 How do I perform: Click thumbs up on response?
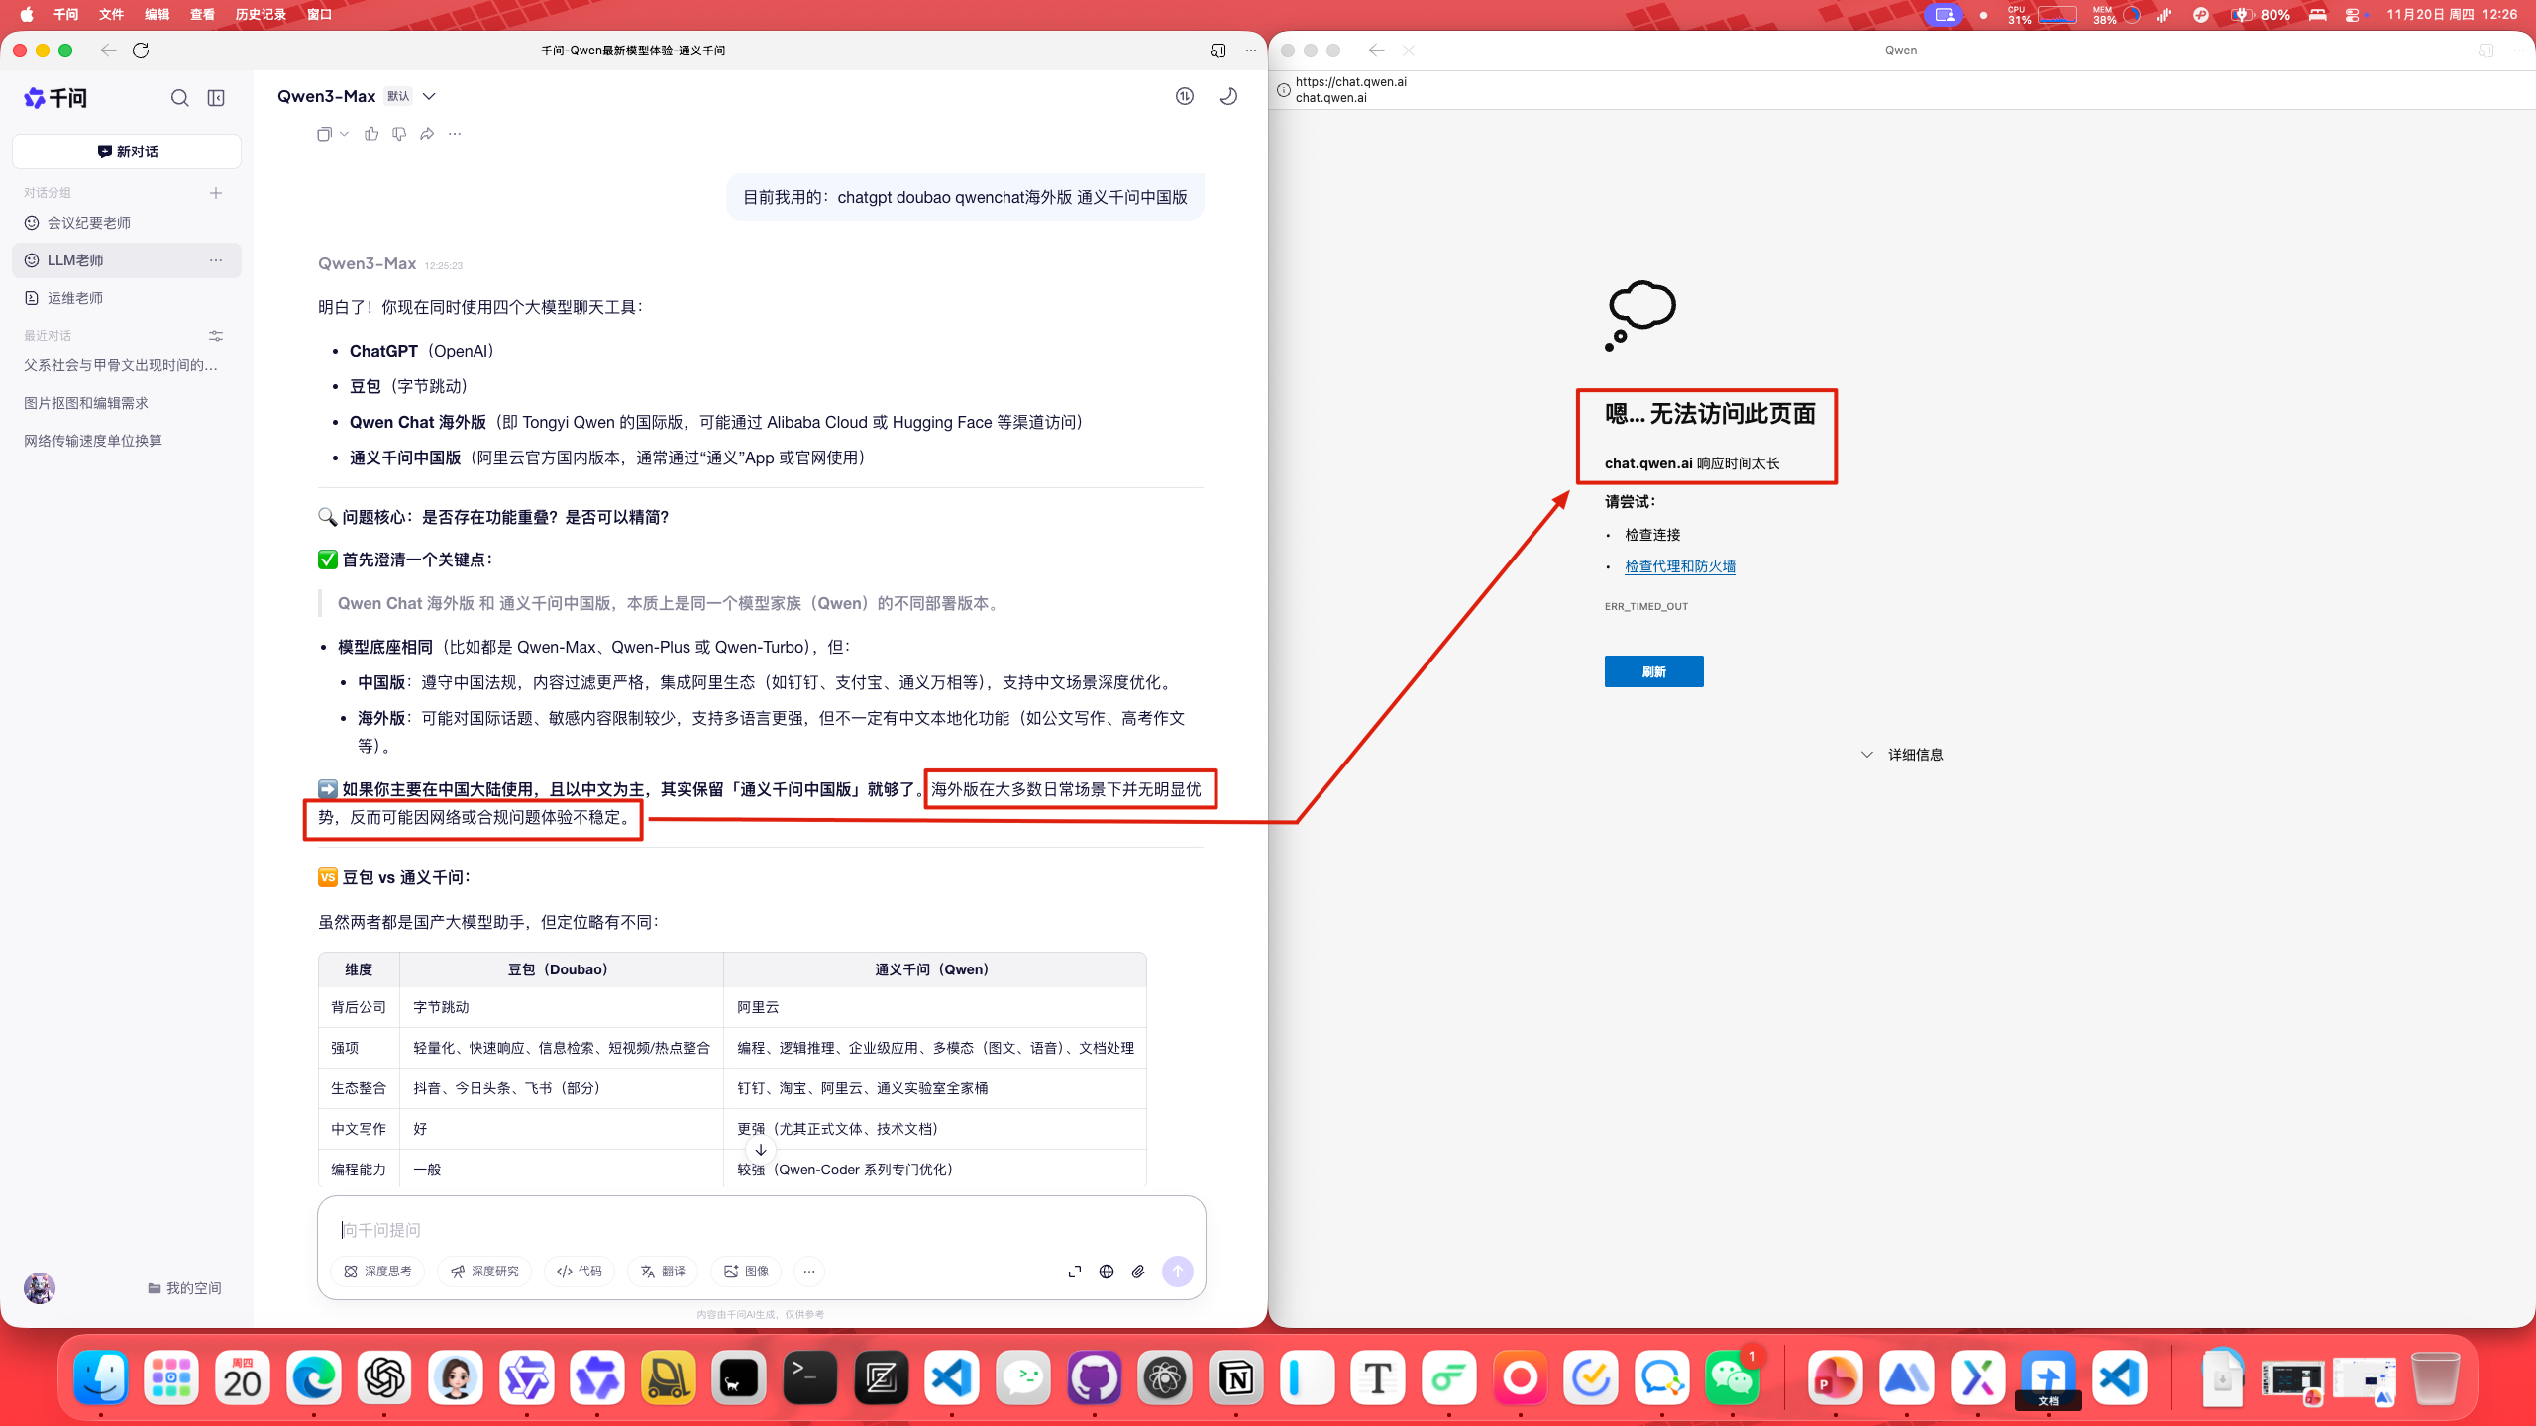tap(371, 134)
